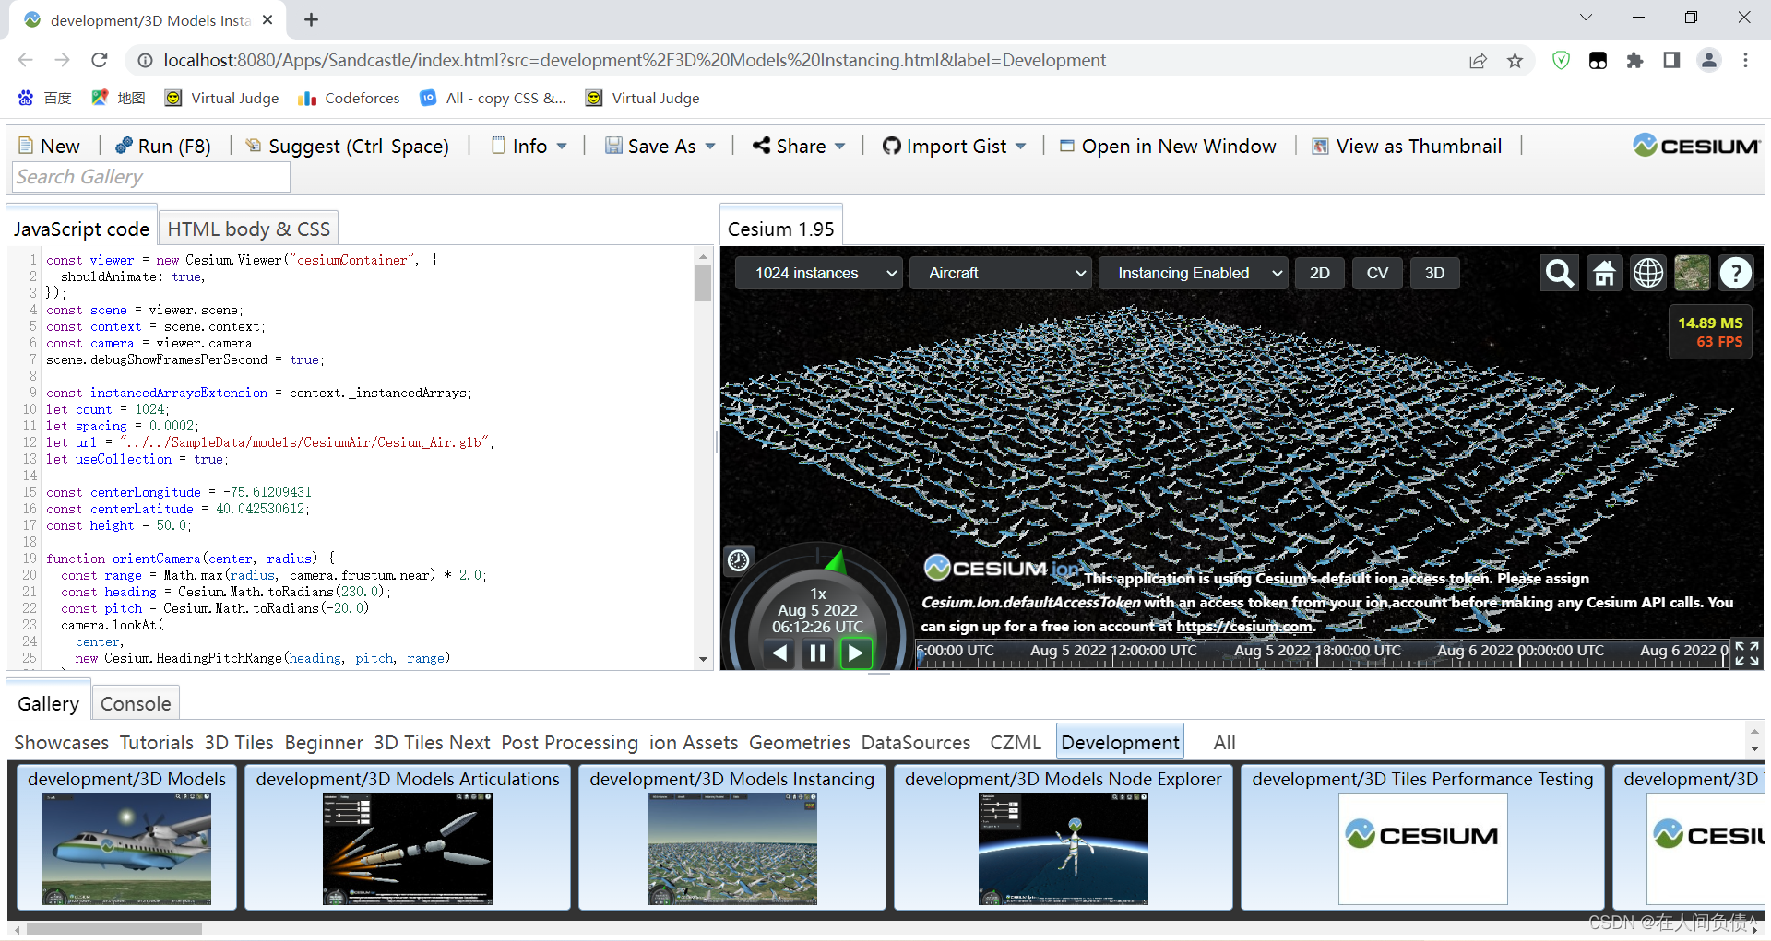Click the browser reload icon
The height and width of the screenshot is (941, 1771).
click(x=100, y=60)
